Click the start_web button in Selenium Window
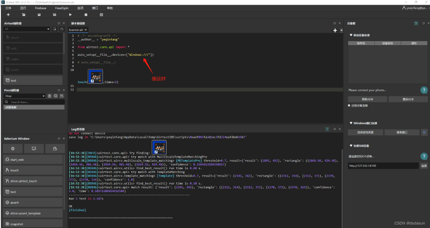 click(x=33, y=160)
